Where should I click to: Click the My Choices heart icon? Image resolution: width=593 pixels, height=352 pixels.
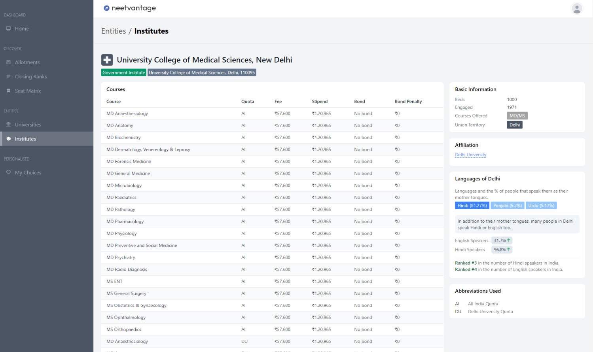click(x=8, y=172)
